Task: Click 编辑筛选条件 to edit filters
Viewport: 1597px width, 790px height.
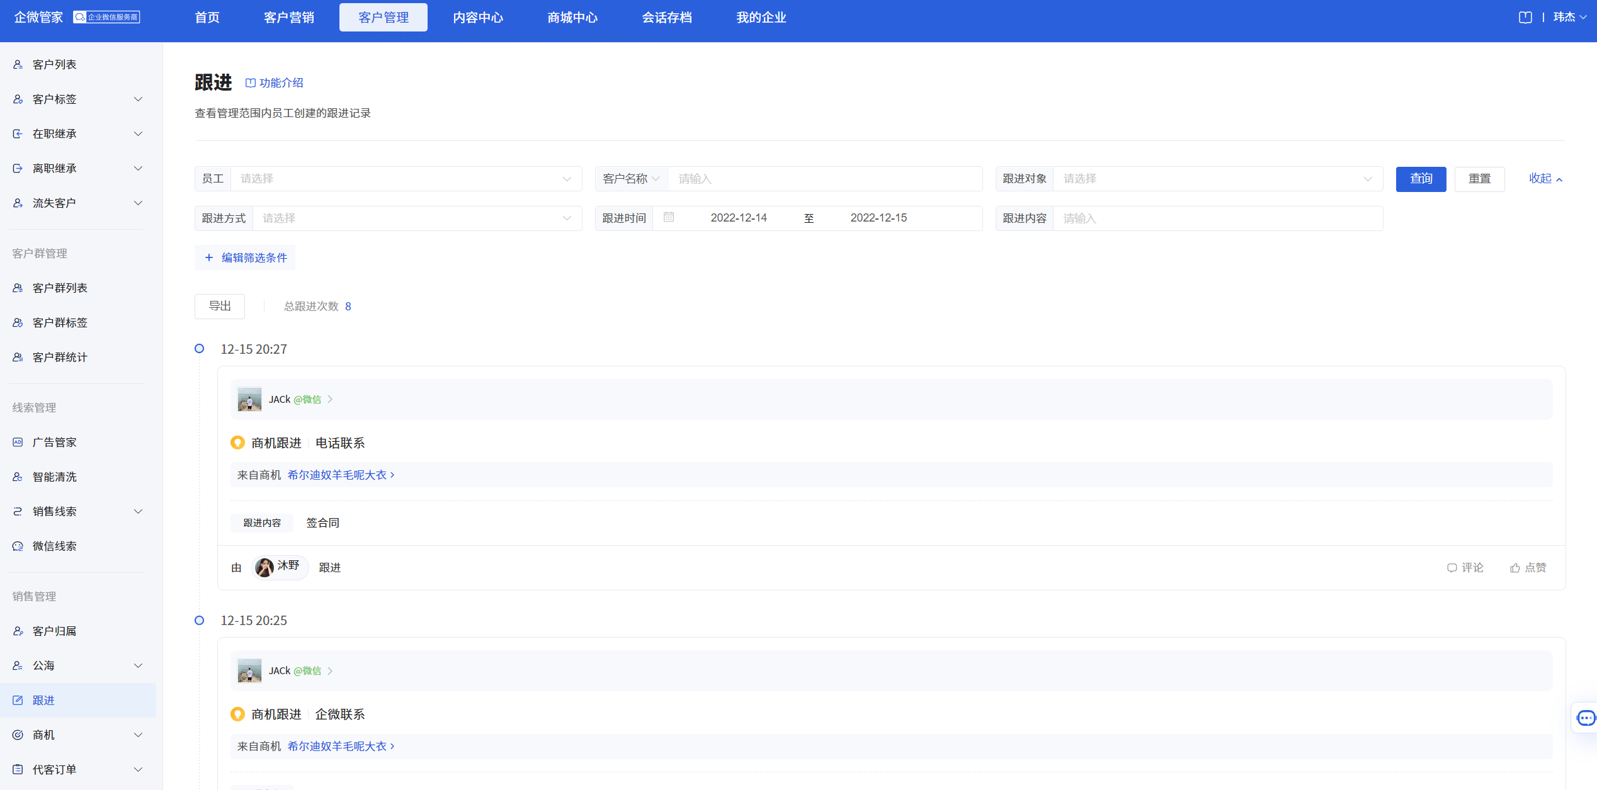Action: click(x=245, y=257)
